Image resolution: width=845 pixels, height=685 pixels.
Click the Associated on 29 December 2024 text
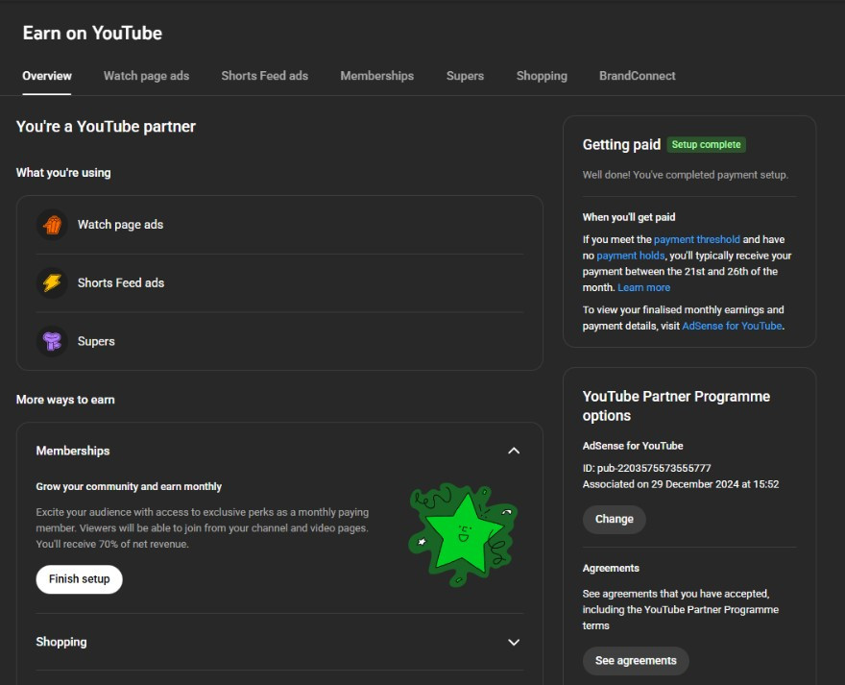click(681, 484)
